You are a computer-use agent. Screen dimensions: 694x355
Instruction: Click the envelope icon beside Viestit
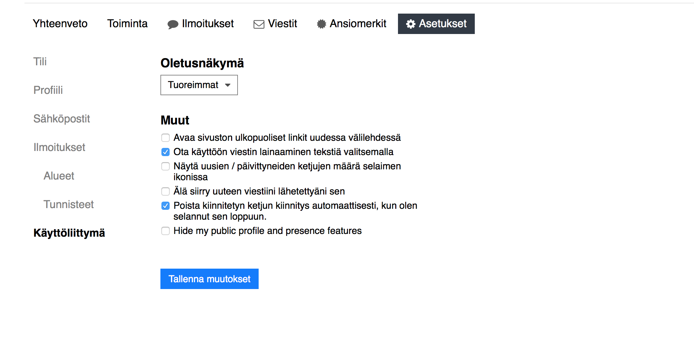259,24
